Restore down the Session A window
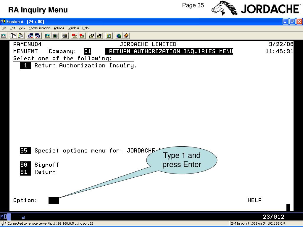 292,21
